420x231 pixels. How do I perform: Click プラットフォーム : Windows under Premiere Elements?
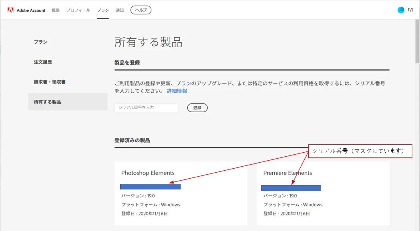point(293,205)
